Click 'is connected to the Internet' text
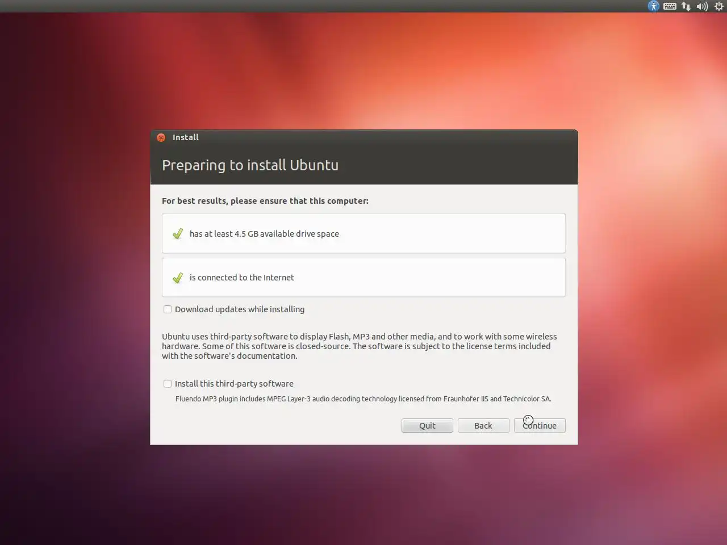 click(x=242, y=278)
